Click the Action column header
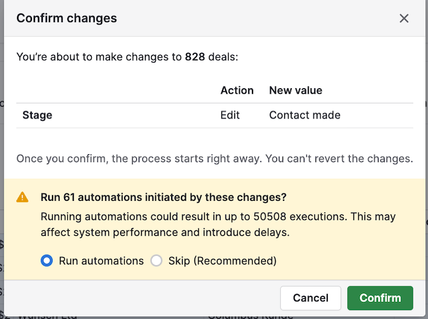 tap(237, 91)
